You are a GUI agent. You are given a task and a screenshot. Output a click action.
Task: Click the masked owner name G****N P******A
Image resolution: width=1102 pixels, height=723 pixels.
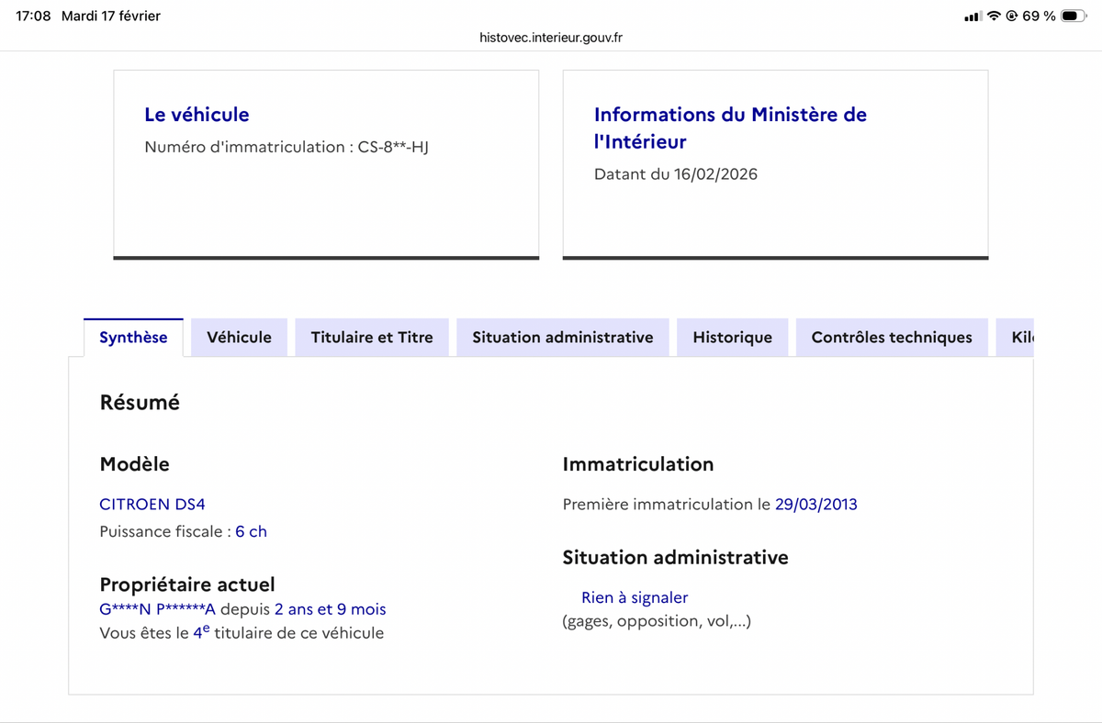click(x=157, y=609)
